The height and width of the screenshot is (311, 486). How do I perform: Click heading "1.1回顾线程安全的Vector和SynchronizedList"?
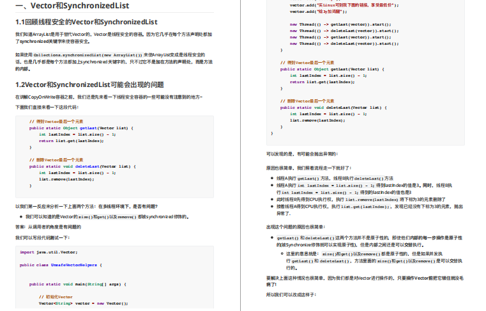86,22
